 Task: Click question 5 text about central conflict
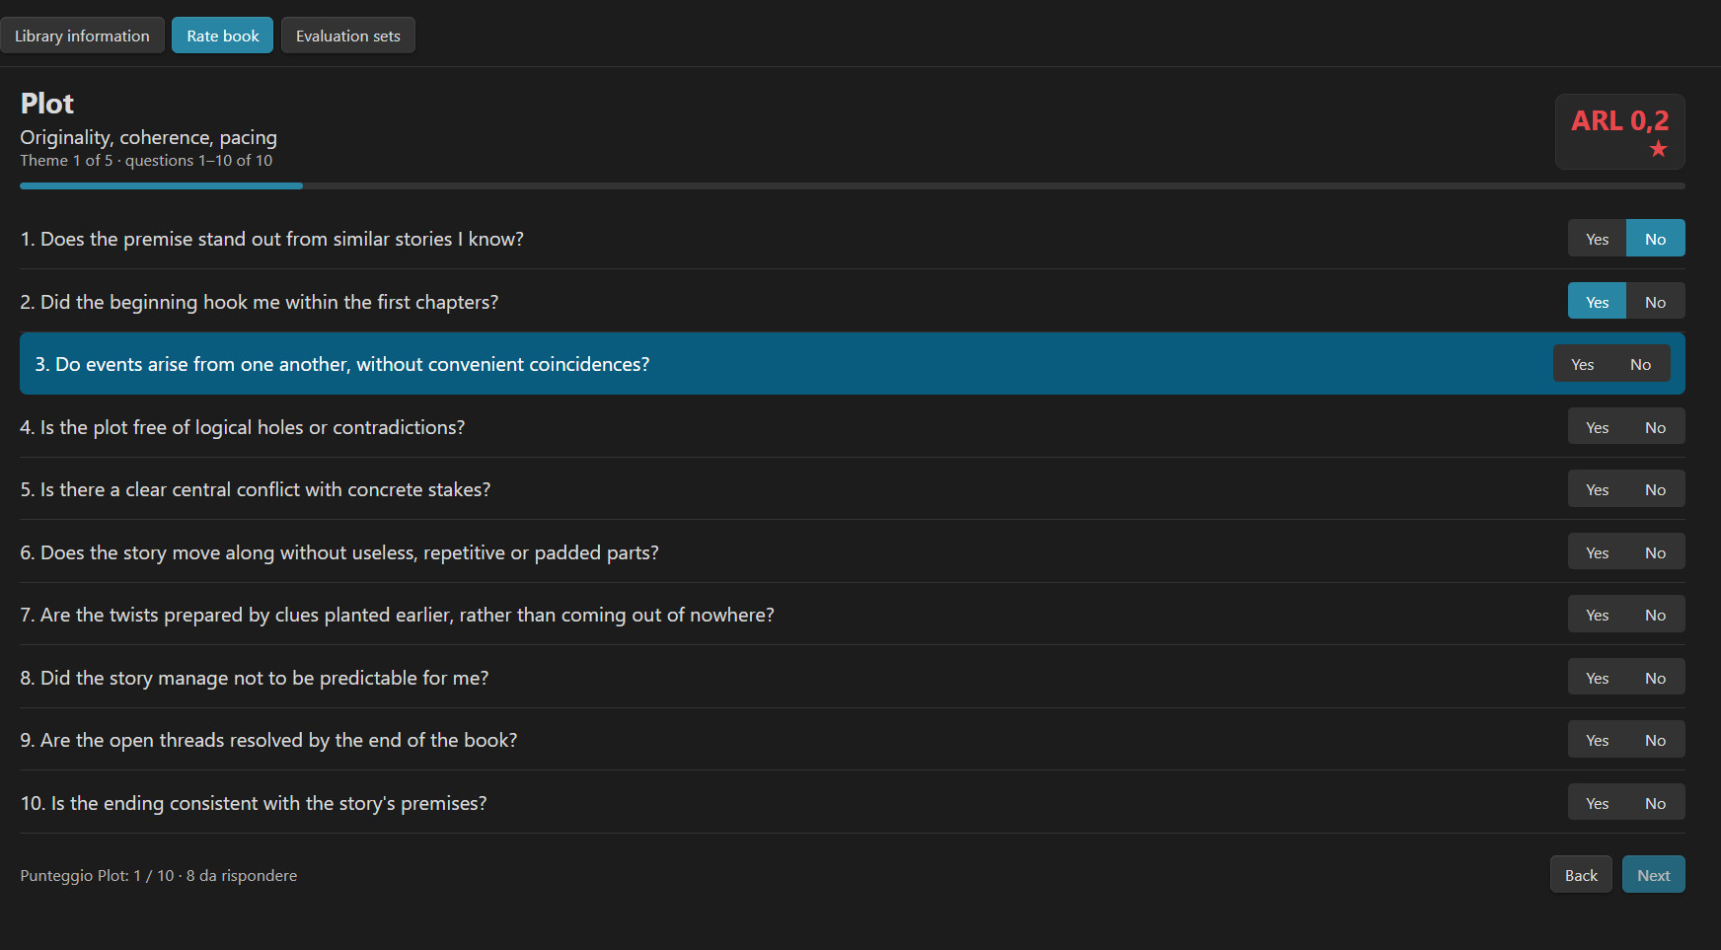tap(256, 489)
